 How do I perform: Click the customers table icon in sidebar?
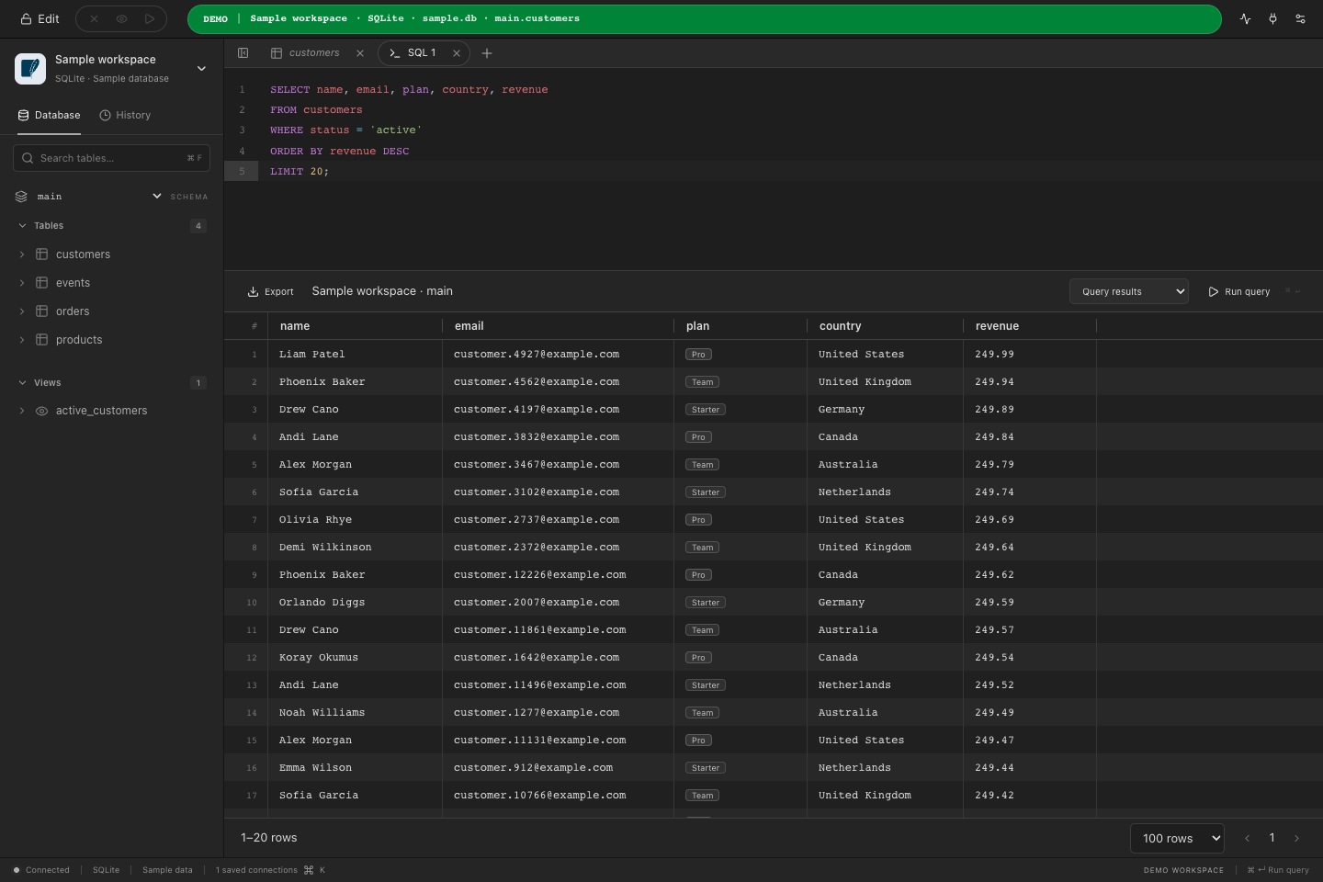click(41, 254)
